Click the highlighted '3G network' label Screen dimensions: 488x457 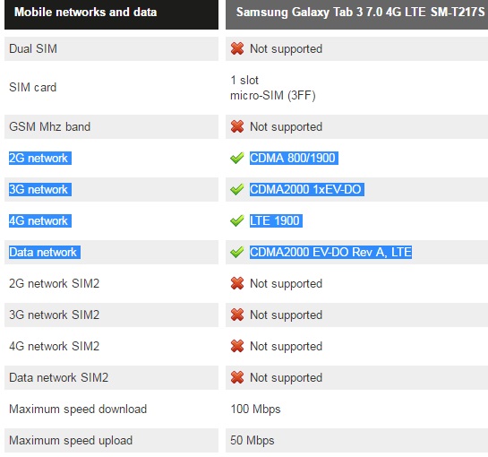tap(40, 189)
